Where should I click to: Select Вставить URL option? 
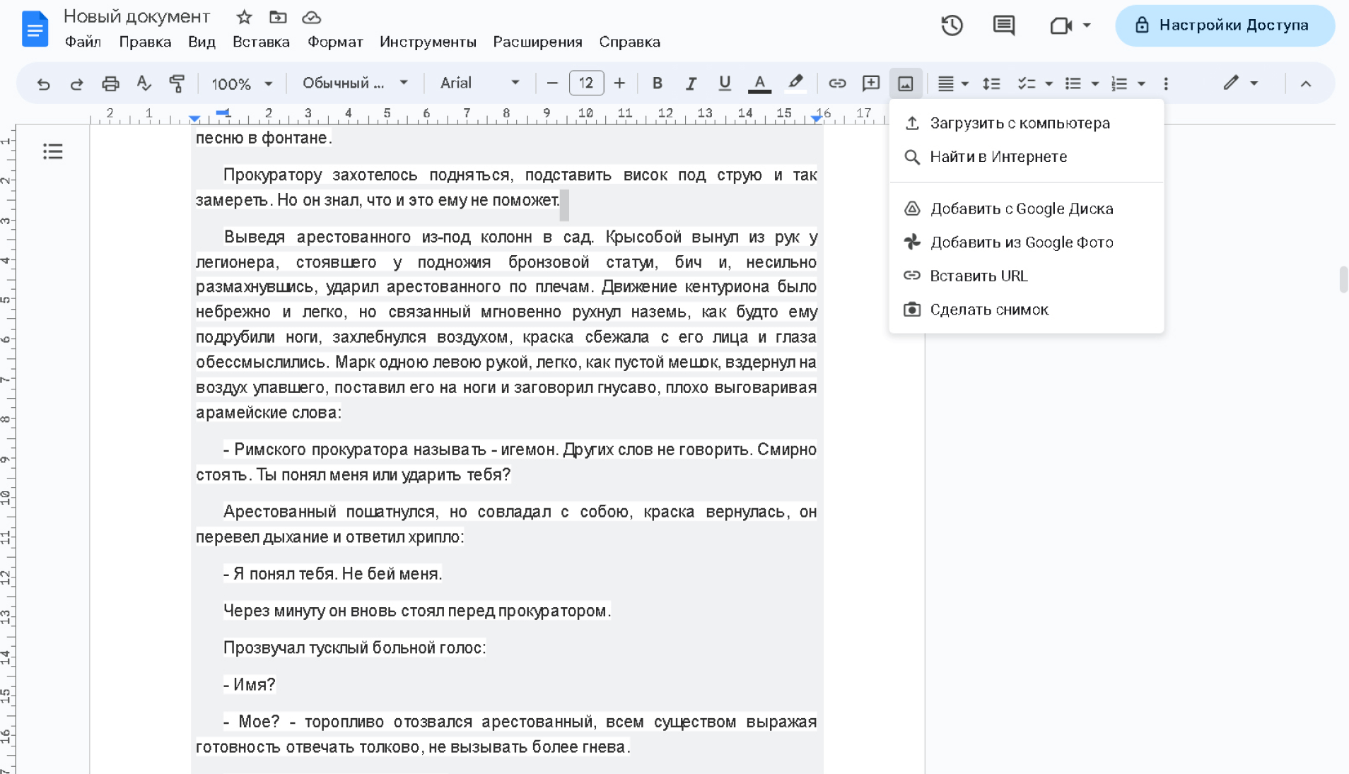pos(979,276)
